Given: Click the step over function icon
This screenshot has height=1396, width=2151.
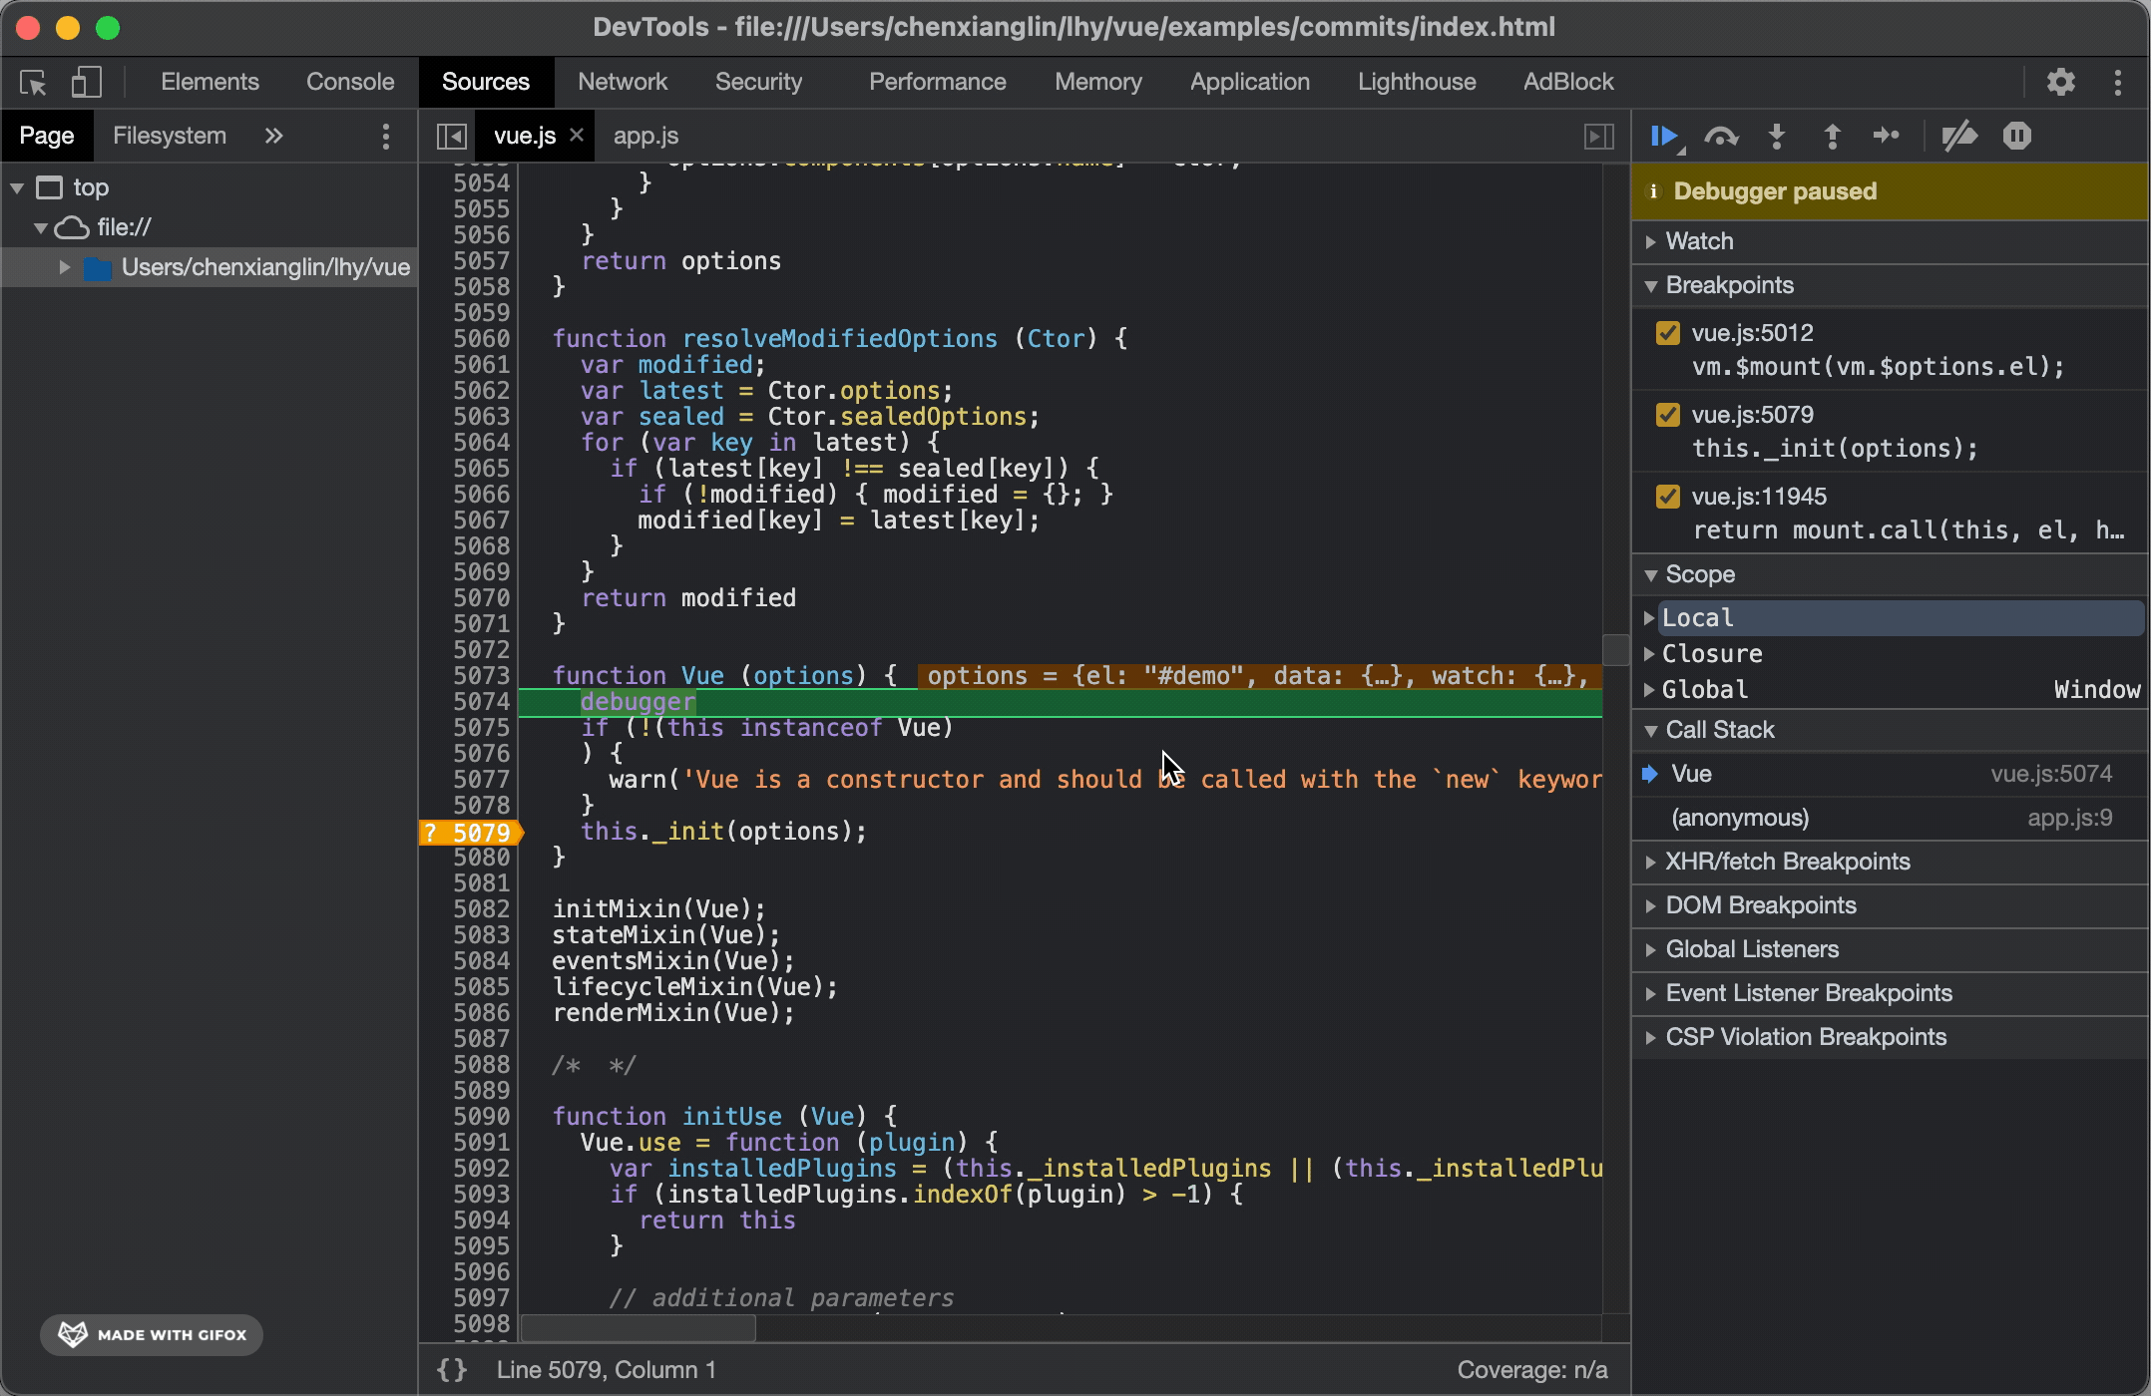Looking at the screenshot, I should pos(1721,136).
